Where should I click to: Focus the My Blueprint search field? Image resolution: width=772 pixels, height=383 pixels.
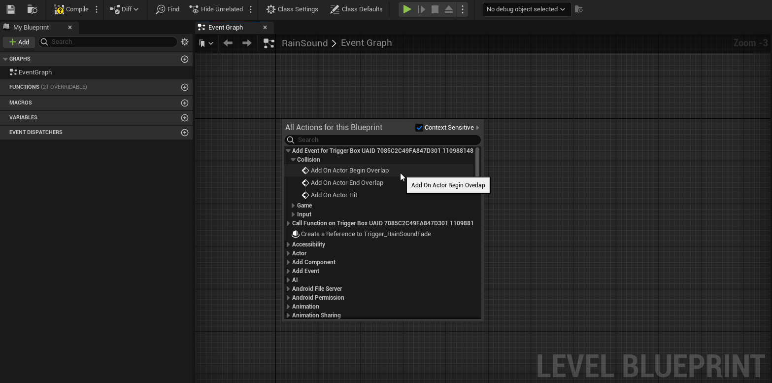108,42
